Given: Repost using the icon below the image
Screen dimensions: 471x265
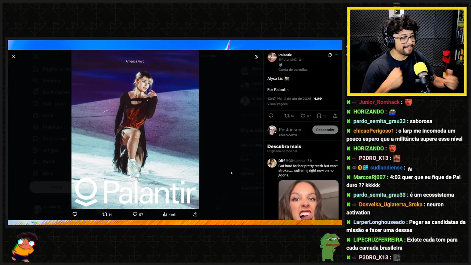Looking at the screenshot, I should pyautogui.click(x=107, y=214).
